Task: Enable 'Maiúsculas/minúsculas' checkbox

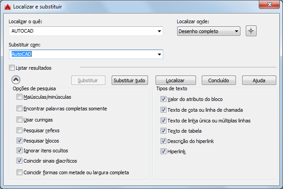Action: coord(19,97)
